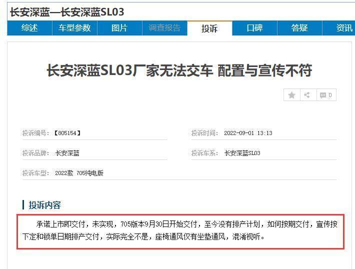
Task: Switch to the 综述 tab
Action: click(29, 28)
